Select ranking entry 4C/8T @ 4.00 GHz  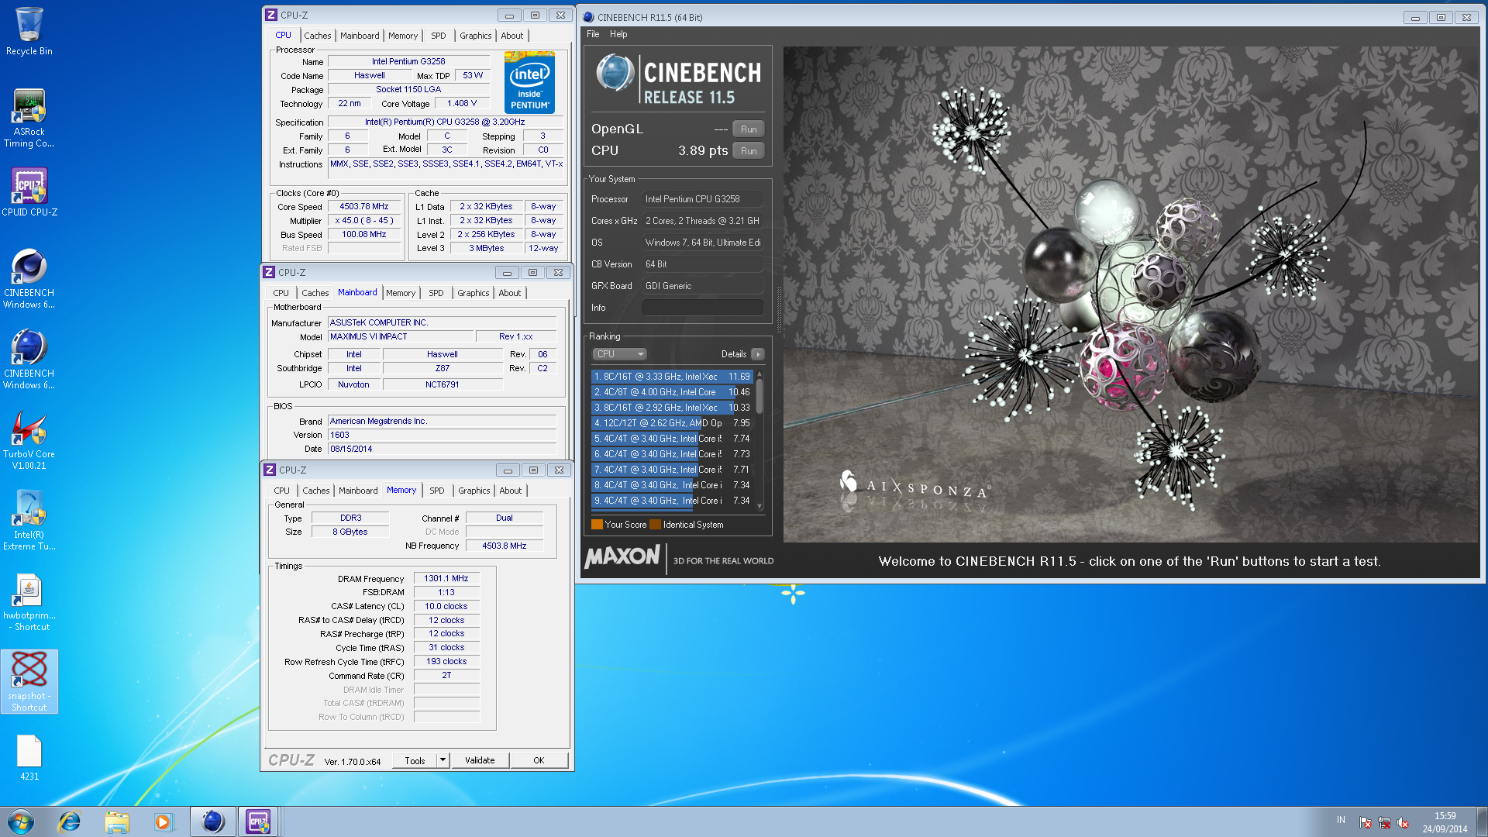click(672, 392)
